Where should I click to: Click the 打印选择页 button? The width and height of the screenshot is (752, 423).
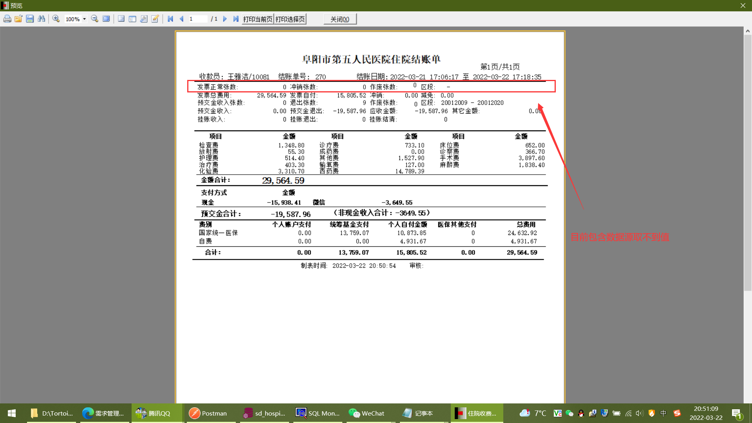point(290,19)
